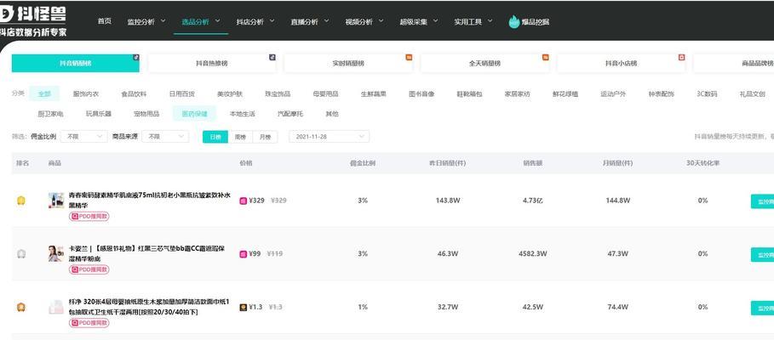This screenshot has height=340, width=774.
Task: Open 实用工具 dropdown in navigation
Action: pyautogui.click(x=473, y=22)
